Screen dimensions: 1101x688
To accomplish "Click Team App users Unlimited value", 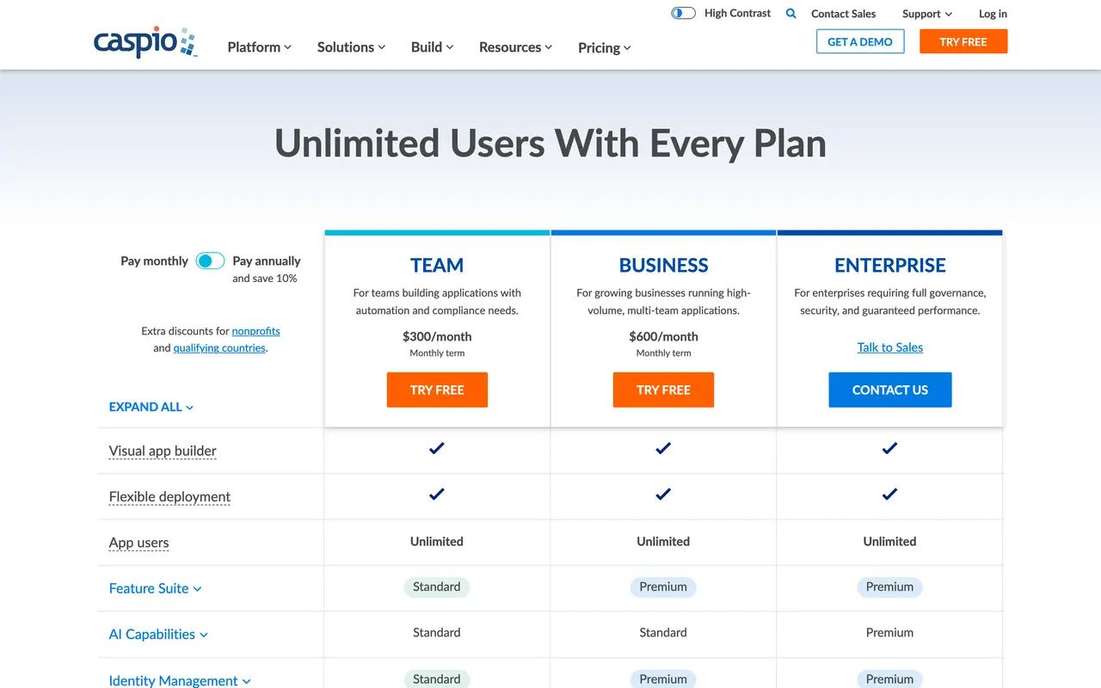I will point(437,541).
